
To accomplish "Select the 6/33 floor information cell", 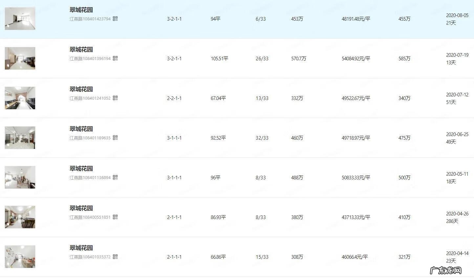I will (x=261, y=19).
